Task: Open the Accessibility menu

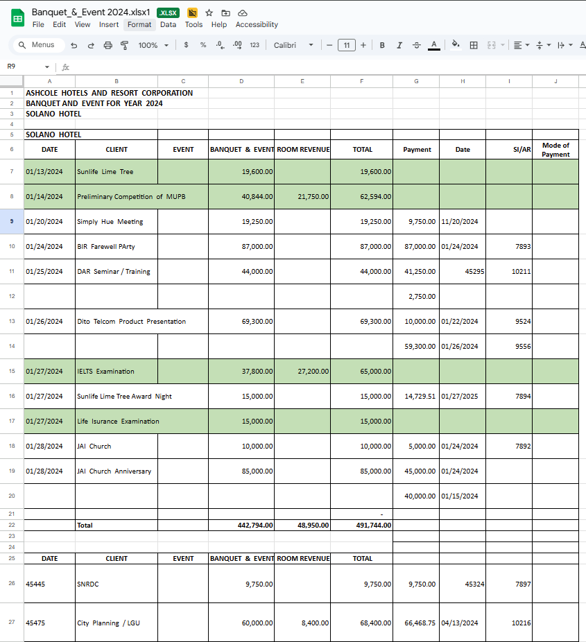Action: pos(257,24)
